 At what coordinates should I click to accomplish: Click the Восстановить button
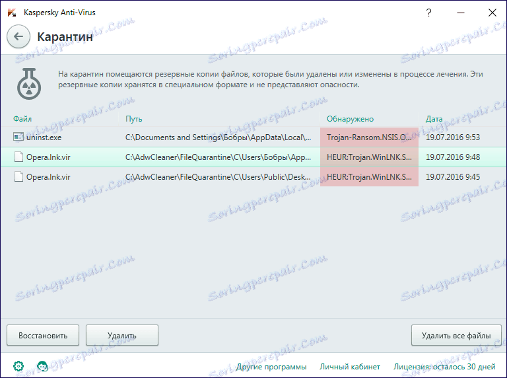tap(43, 335)
